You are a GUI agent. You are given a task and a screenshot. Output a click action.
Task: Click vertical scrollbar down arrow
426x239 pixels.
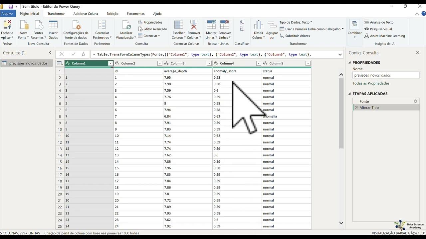(341, 223)
